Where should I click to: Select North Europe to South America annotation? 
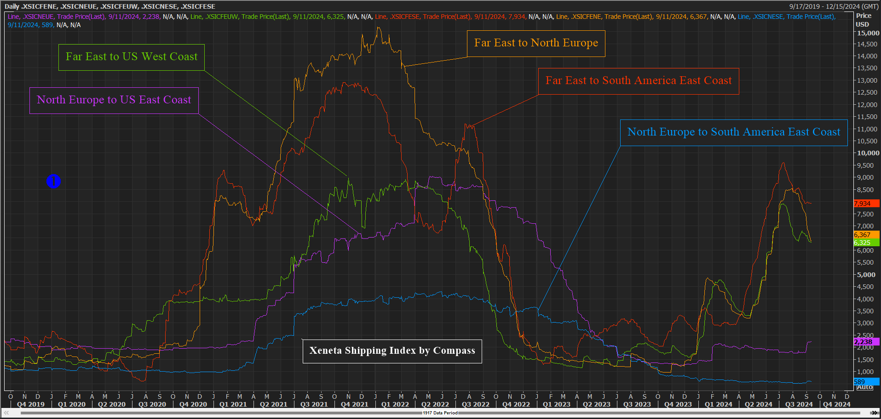click(x=733, y=132)
